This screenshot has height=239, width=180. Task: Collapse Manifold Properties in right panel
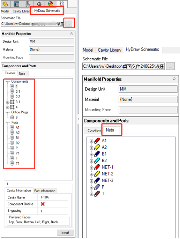(174, 79)
